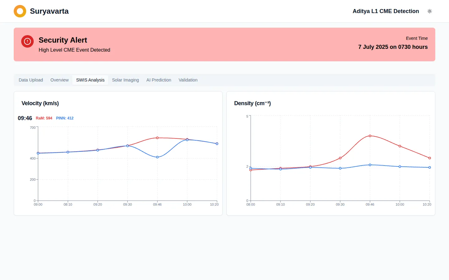Screen dimensions: 449x280
Task: Click the 09:10 x-axis label on Density chart
Action: click(280, 204)
